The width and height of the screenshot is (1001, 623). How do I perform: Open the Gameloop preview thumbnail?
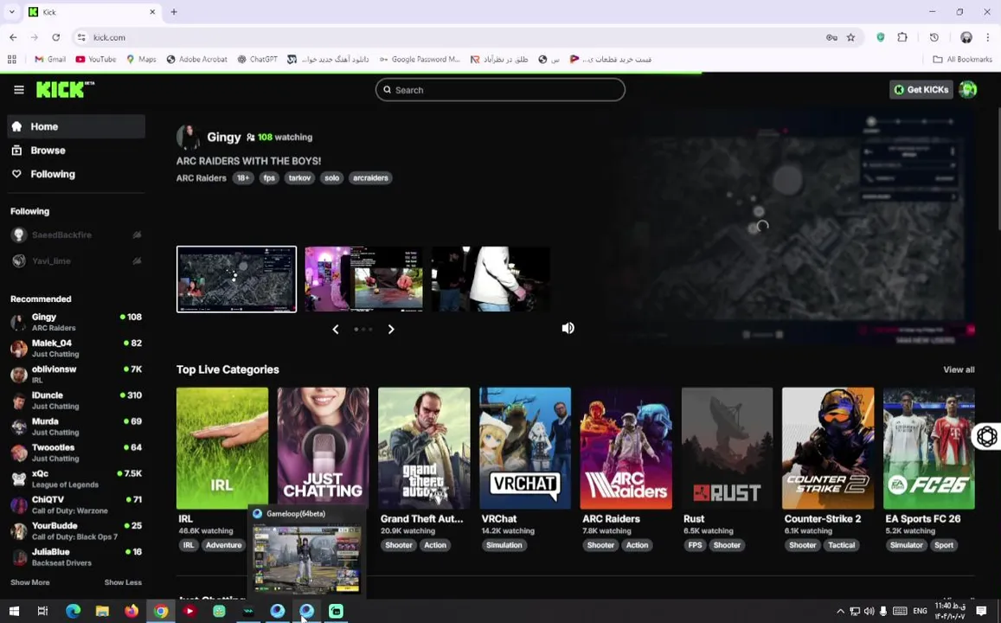tap(306, 558)
